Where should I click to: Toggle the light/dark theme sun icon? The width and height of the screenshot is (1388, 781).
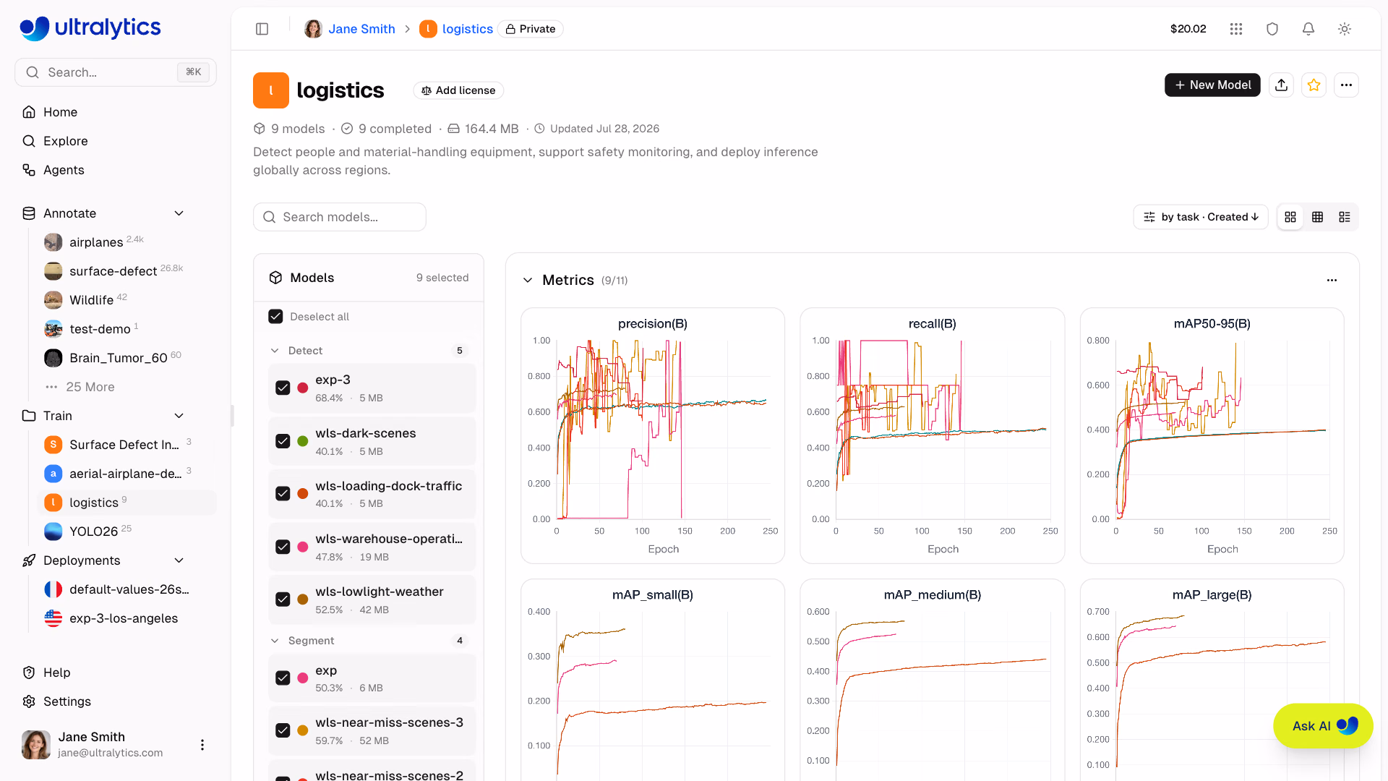tap(1345, 29)
